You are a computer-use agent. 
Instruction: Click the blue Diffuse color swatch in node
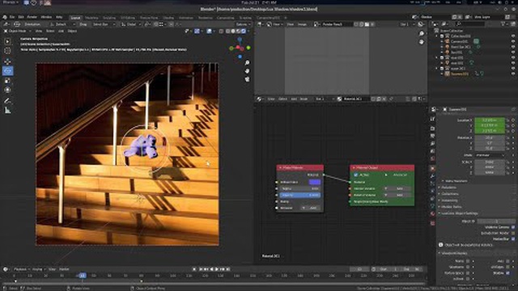pyautogui.click(x=315, y=182)
